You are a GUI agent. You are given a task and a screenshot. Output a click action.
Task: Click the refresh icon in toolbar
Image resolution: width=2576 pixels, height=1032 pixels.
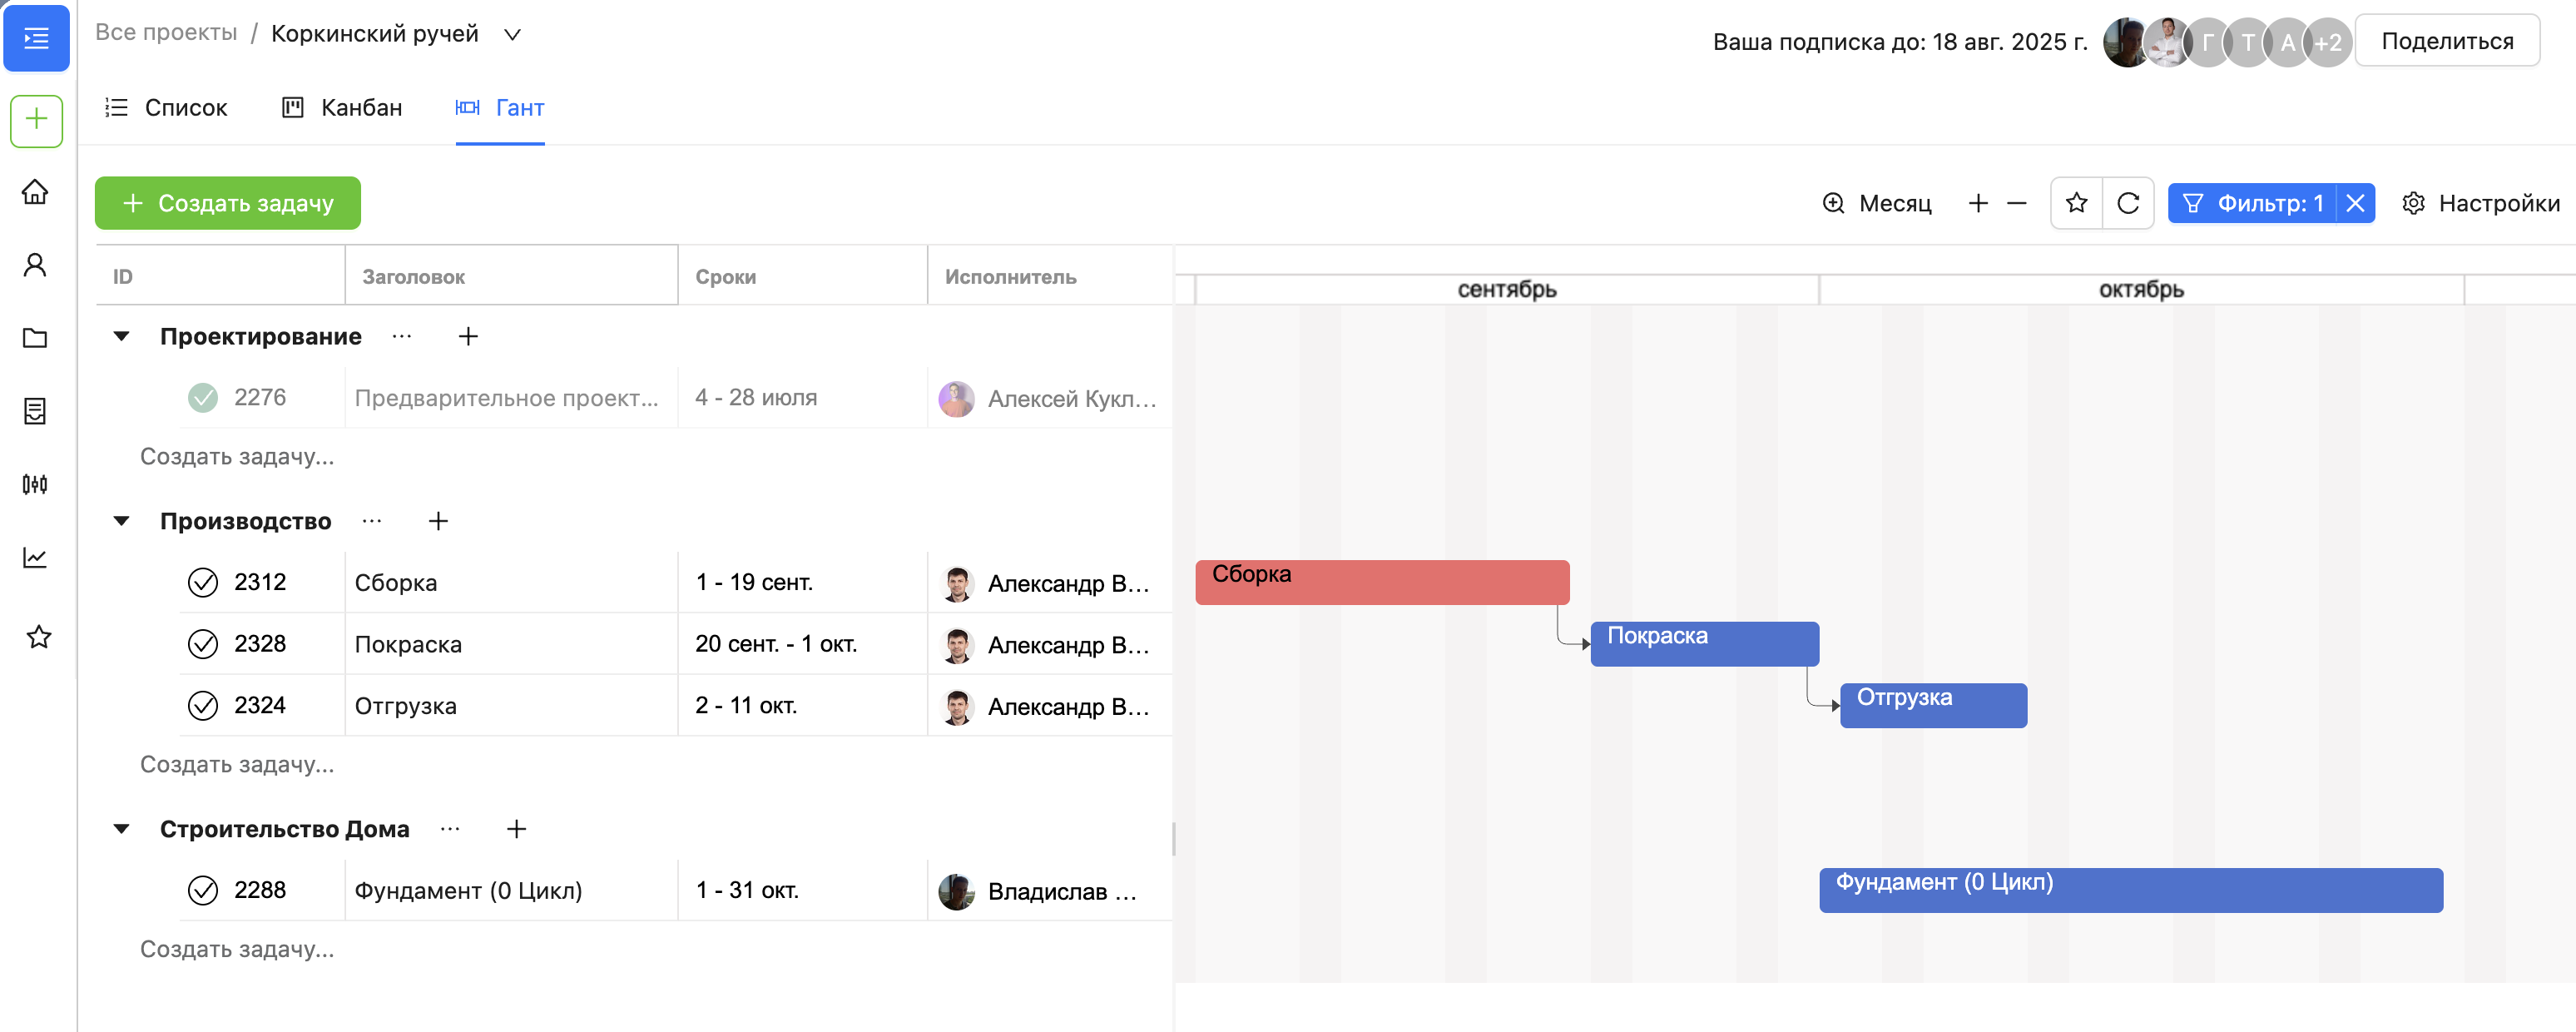[x=2128, y=203]
